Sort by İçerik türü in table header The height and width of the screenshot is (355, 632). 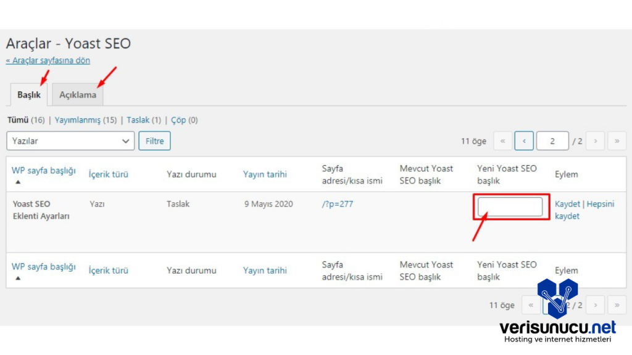tap(109, 174)
